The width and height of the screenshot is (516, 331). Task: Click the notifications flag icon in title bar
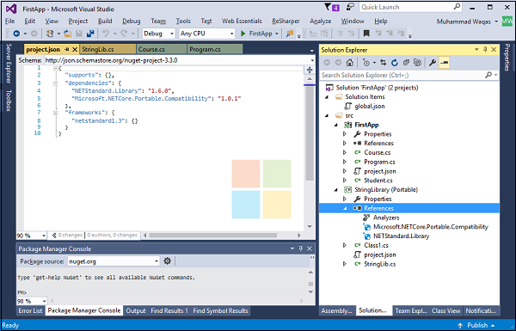(x=328, y=7)
